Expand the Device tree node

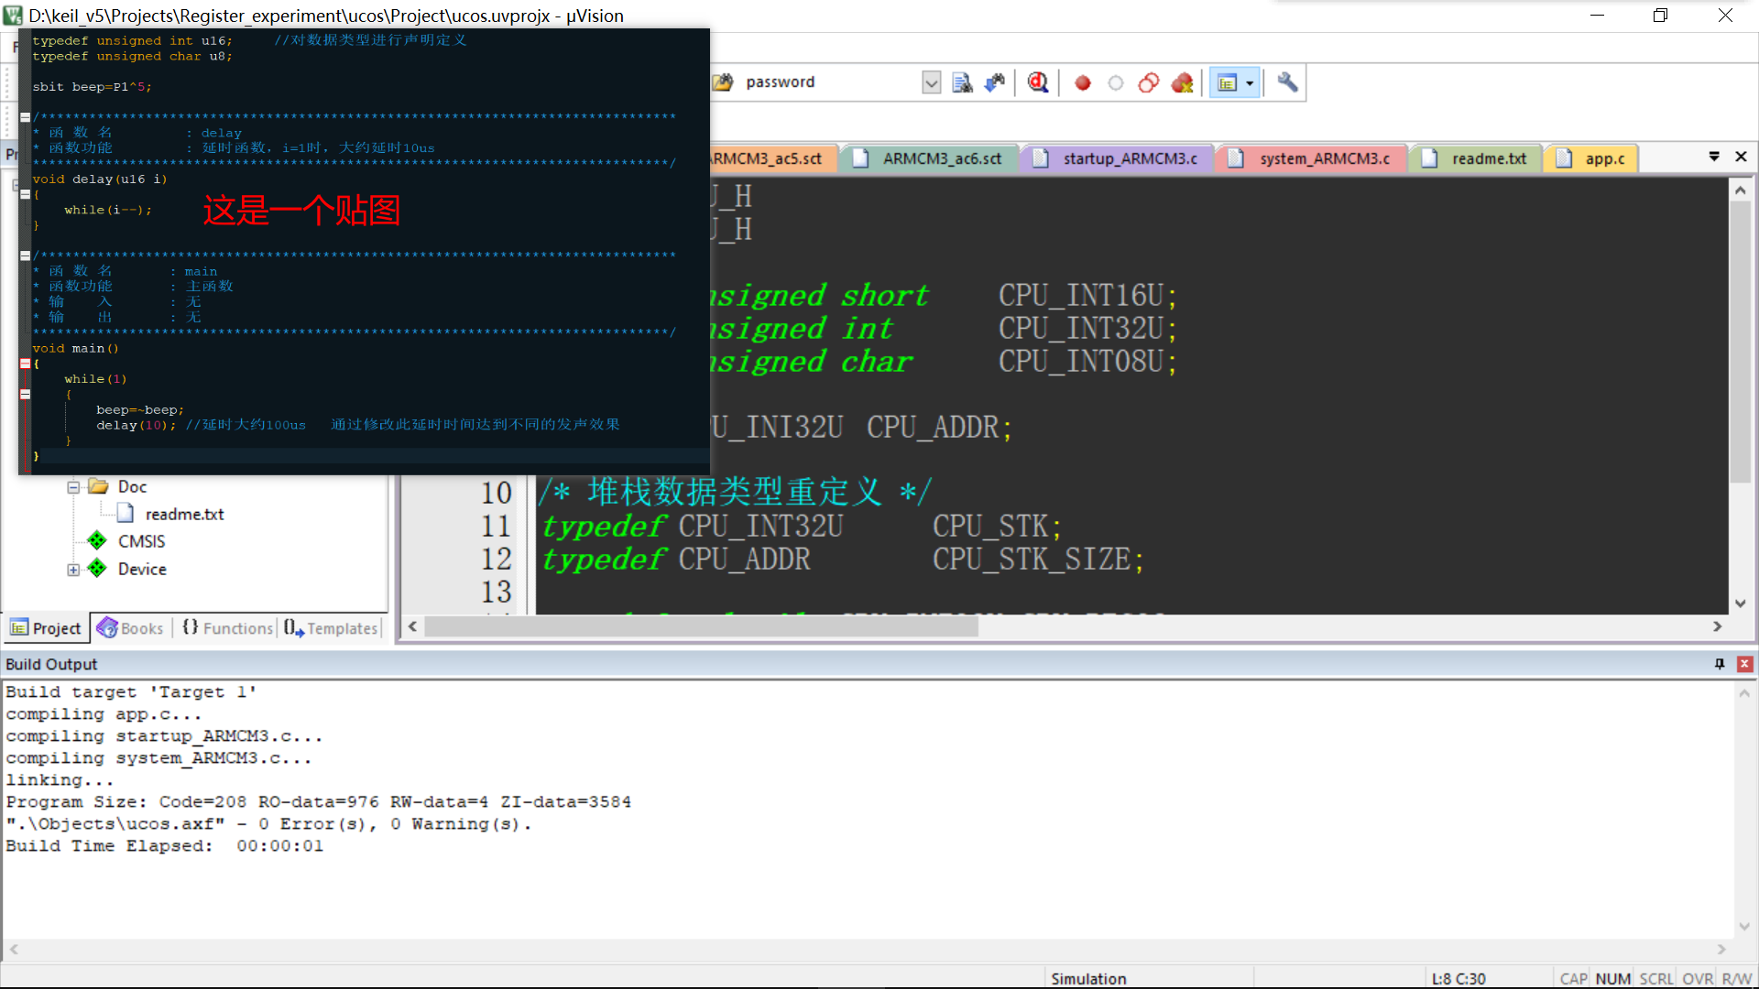pos(73,570)
